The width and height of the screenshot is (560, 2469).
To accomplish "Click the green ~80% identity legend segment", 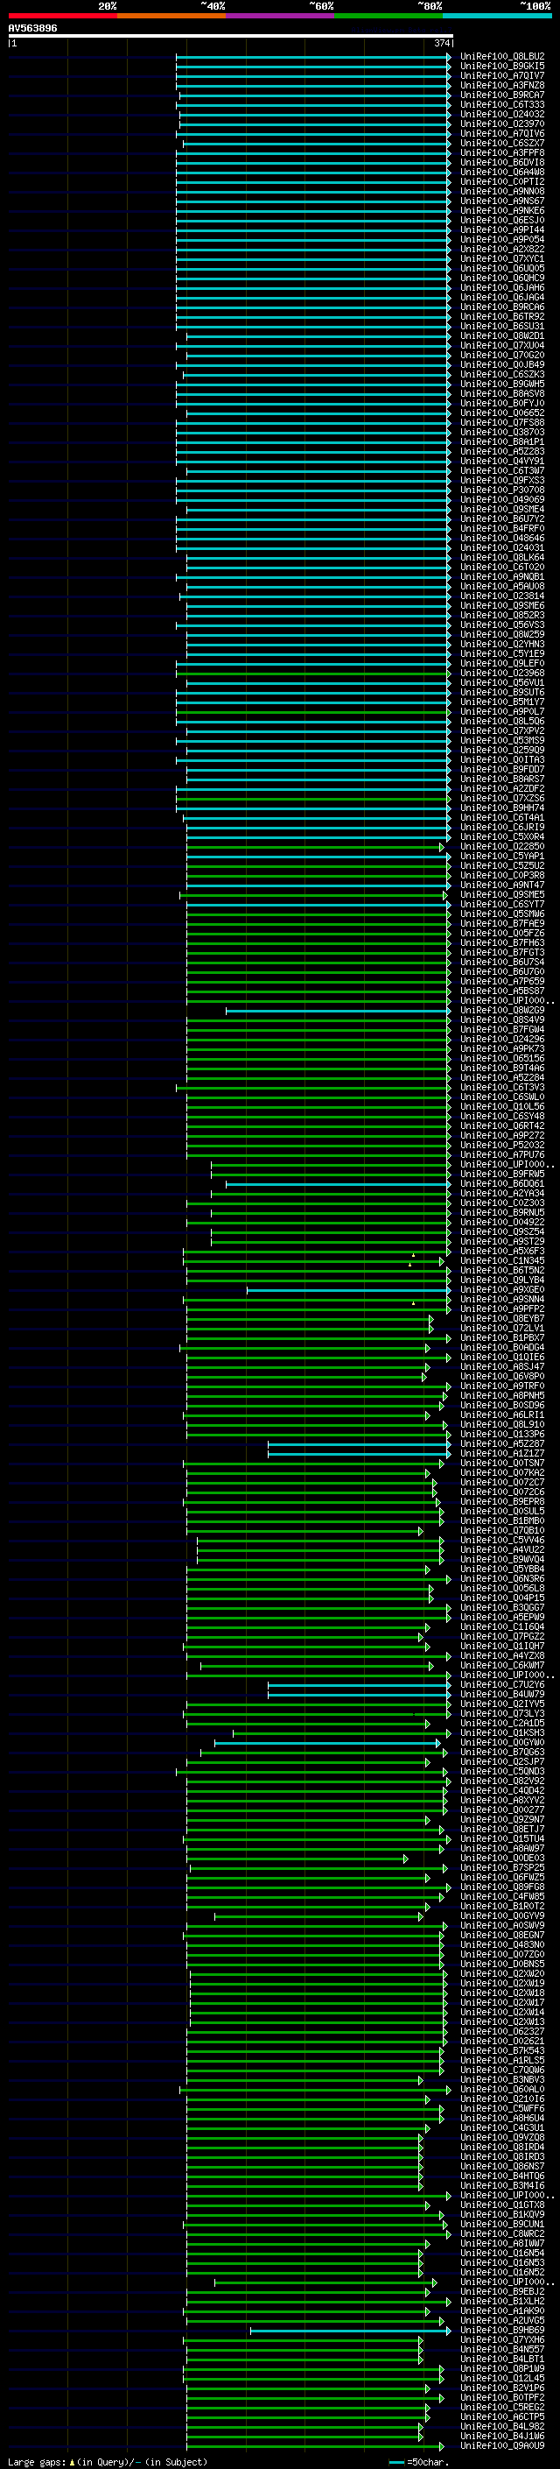I will [388, 16].
